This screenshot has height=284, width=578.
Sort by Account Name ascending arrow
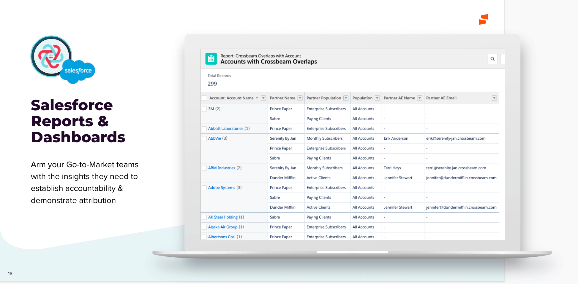257,98
